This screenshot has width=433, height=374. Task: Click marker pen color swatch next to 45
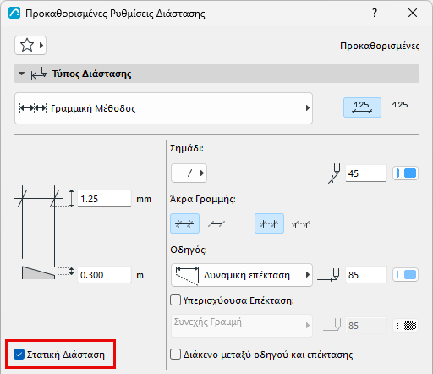[406, 173]
